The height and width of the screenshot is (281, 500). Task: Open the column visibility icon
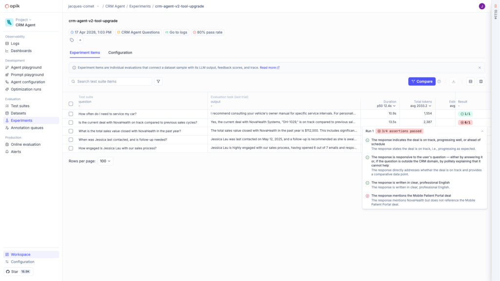click(481, 81)
